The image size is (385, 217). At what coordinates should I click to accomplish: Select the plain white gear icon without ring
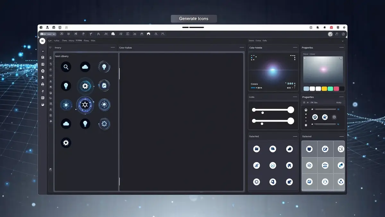pos(66,143)
